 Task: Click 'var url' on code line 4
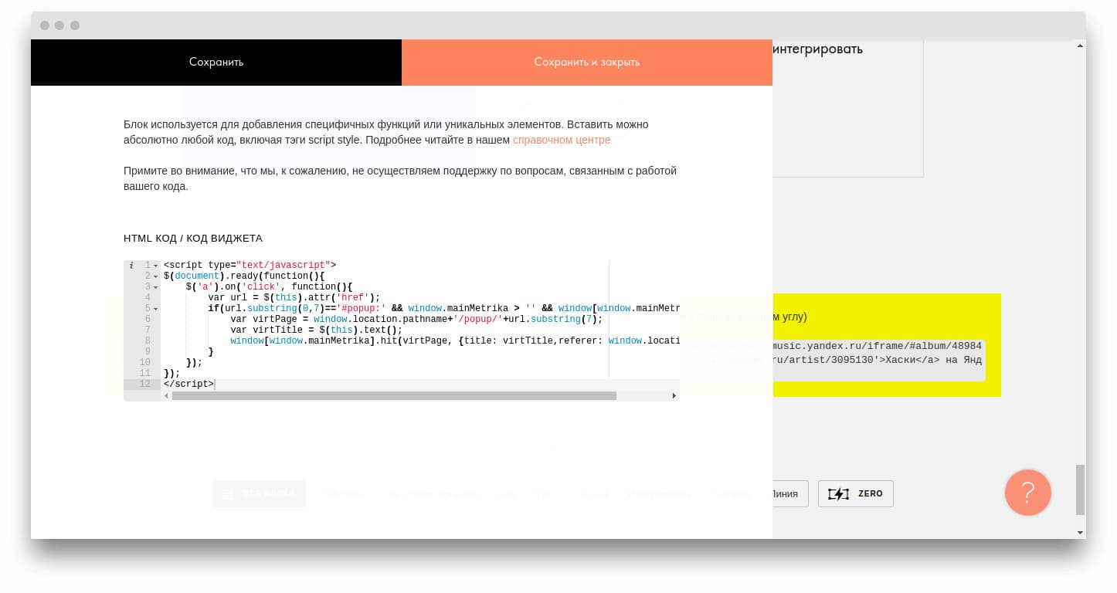click(x=227, y=297)
